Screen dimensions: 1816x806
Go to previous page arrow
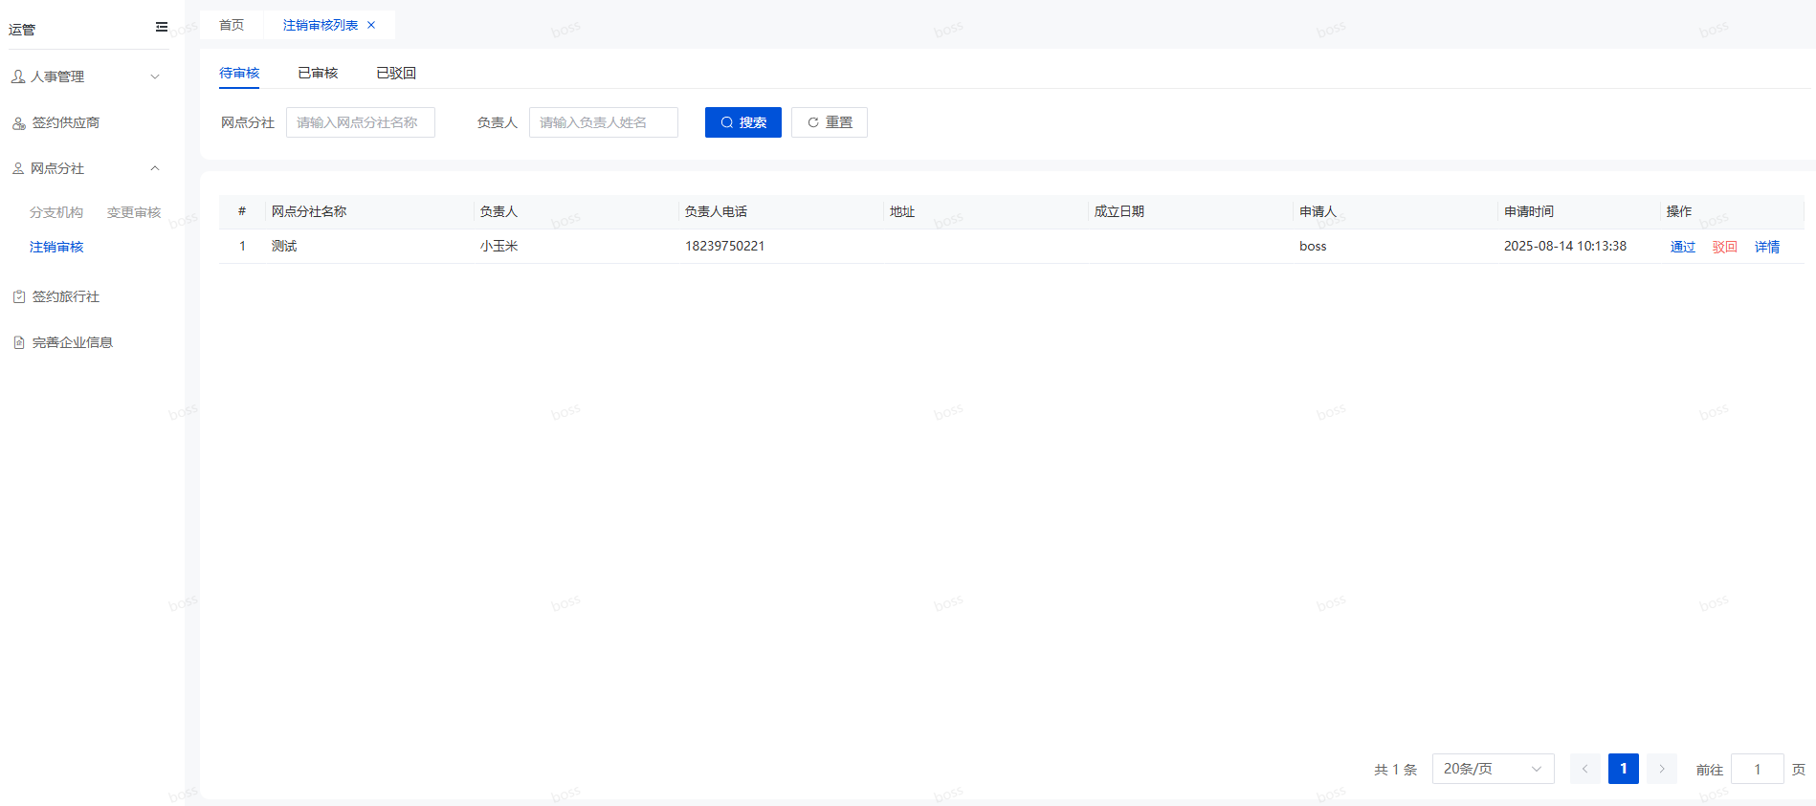[x=1584, y=769]
